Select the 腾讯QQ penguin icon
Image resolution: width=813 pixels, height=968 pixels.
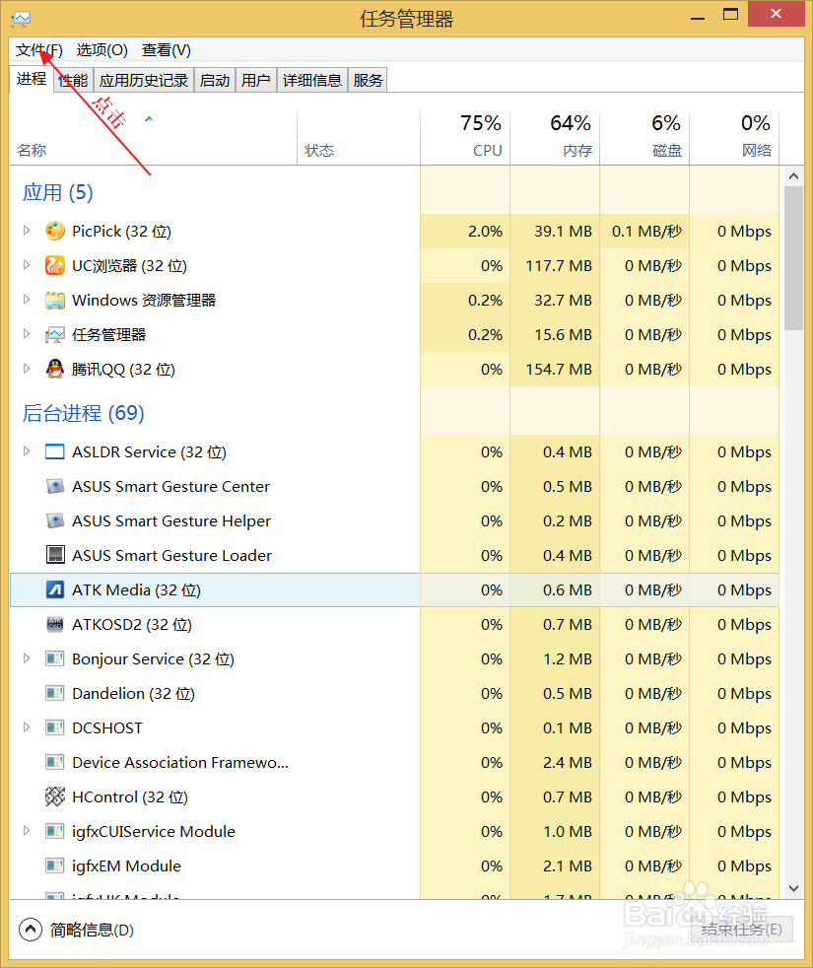[55, 369]
